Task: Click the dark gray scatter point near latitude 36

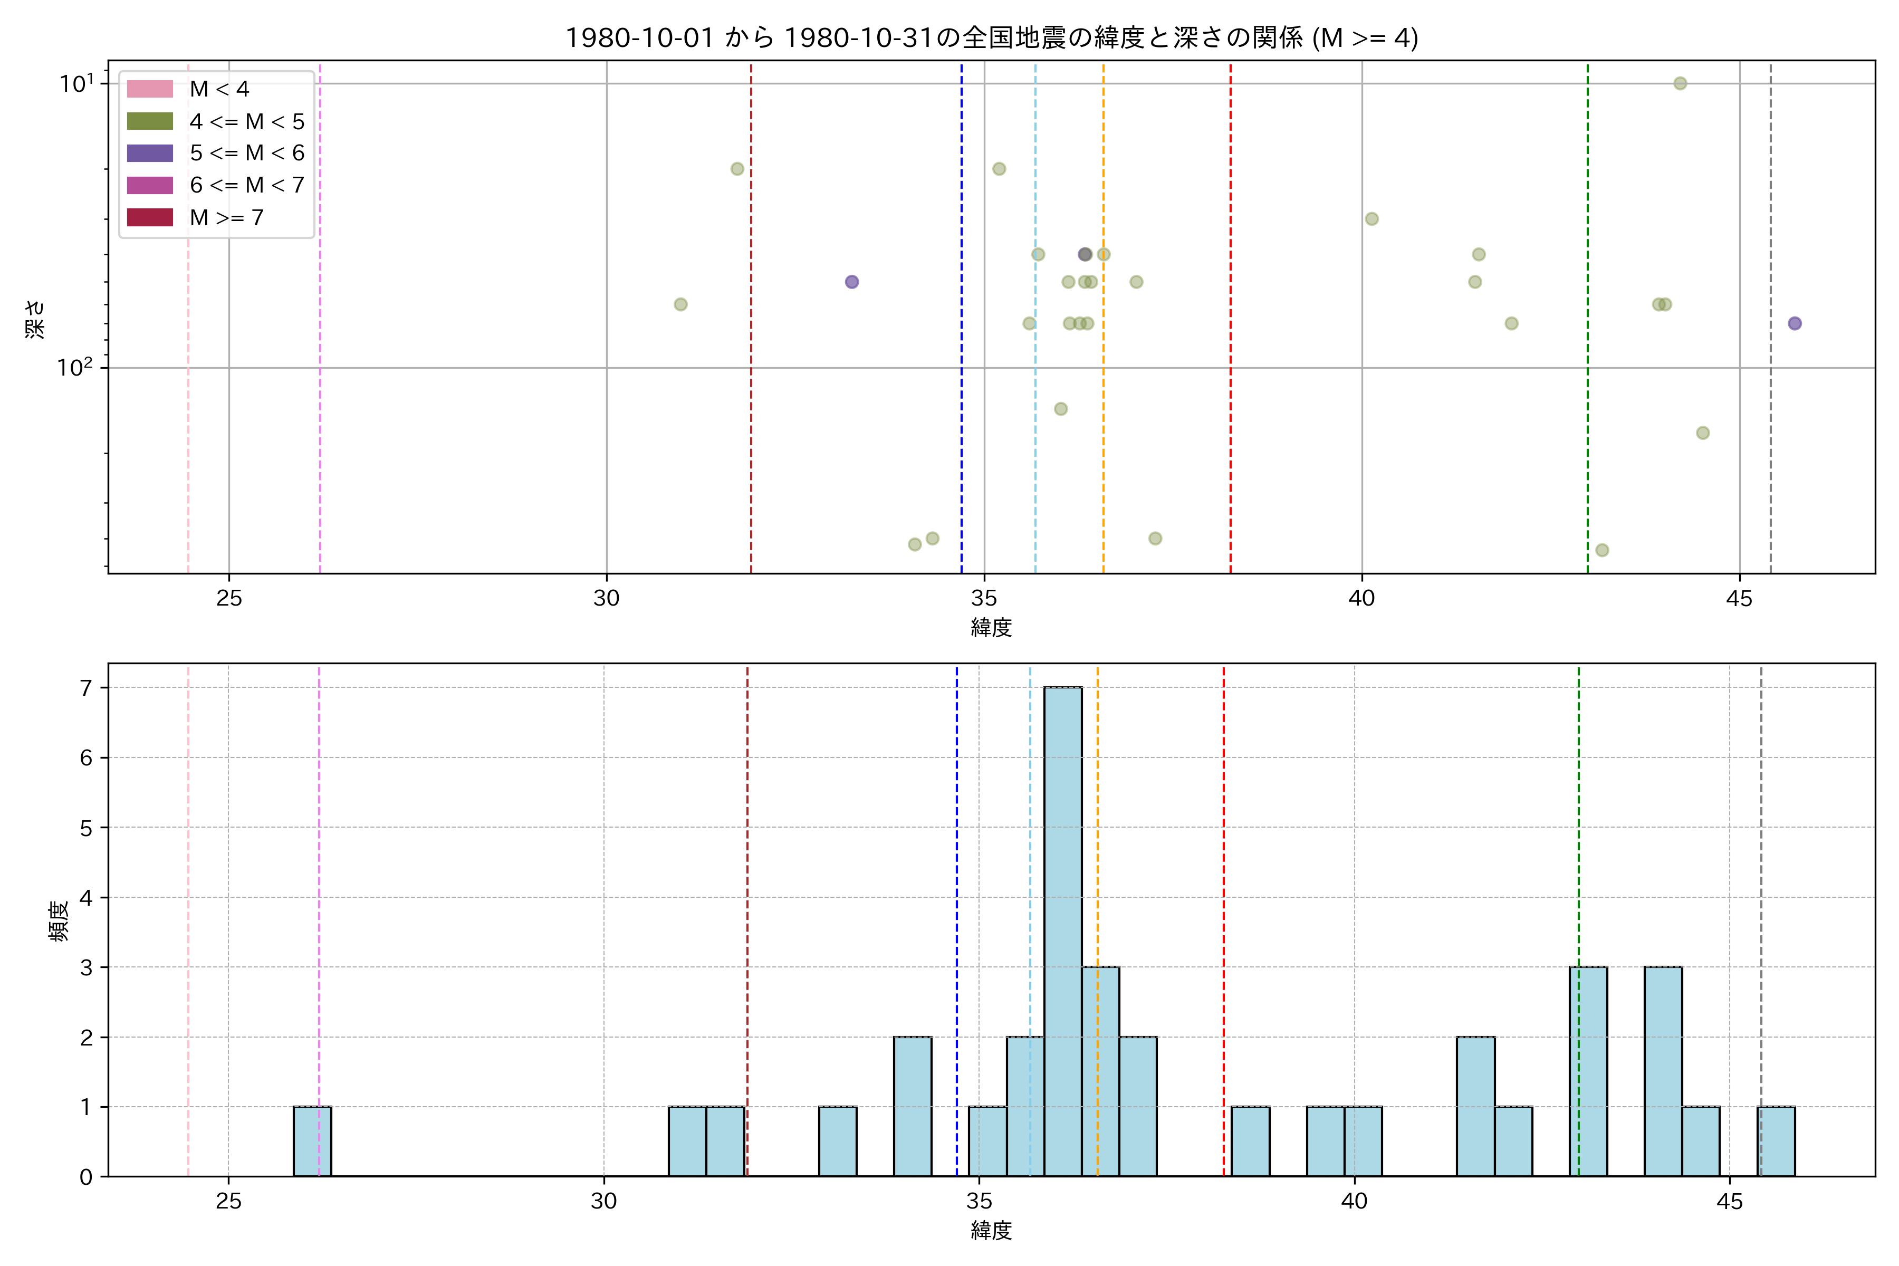Action: pos(1085,254)
